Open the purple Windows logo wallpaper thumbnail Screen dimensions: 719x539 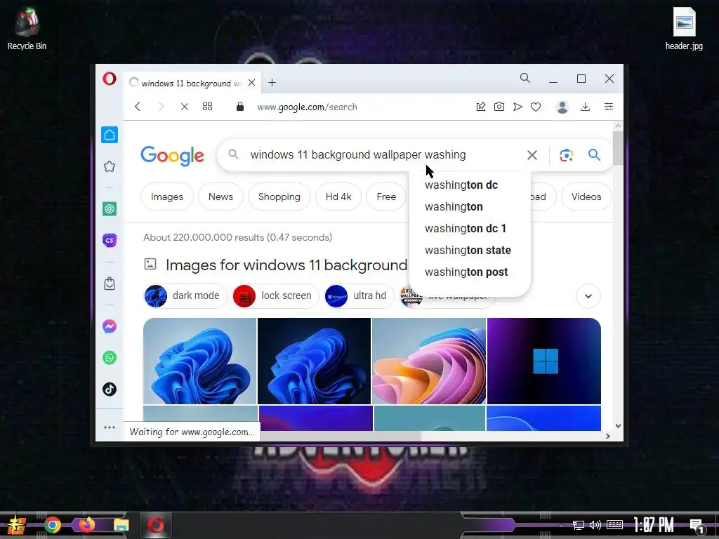[544, 361]
